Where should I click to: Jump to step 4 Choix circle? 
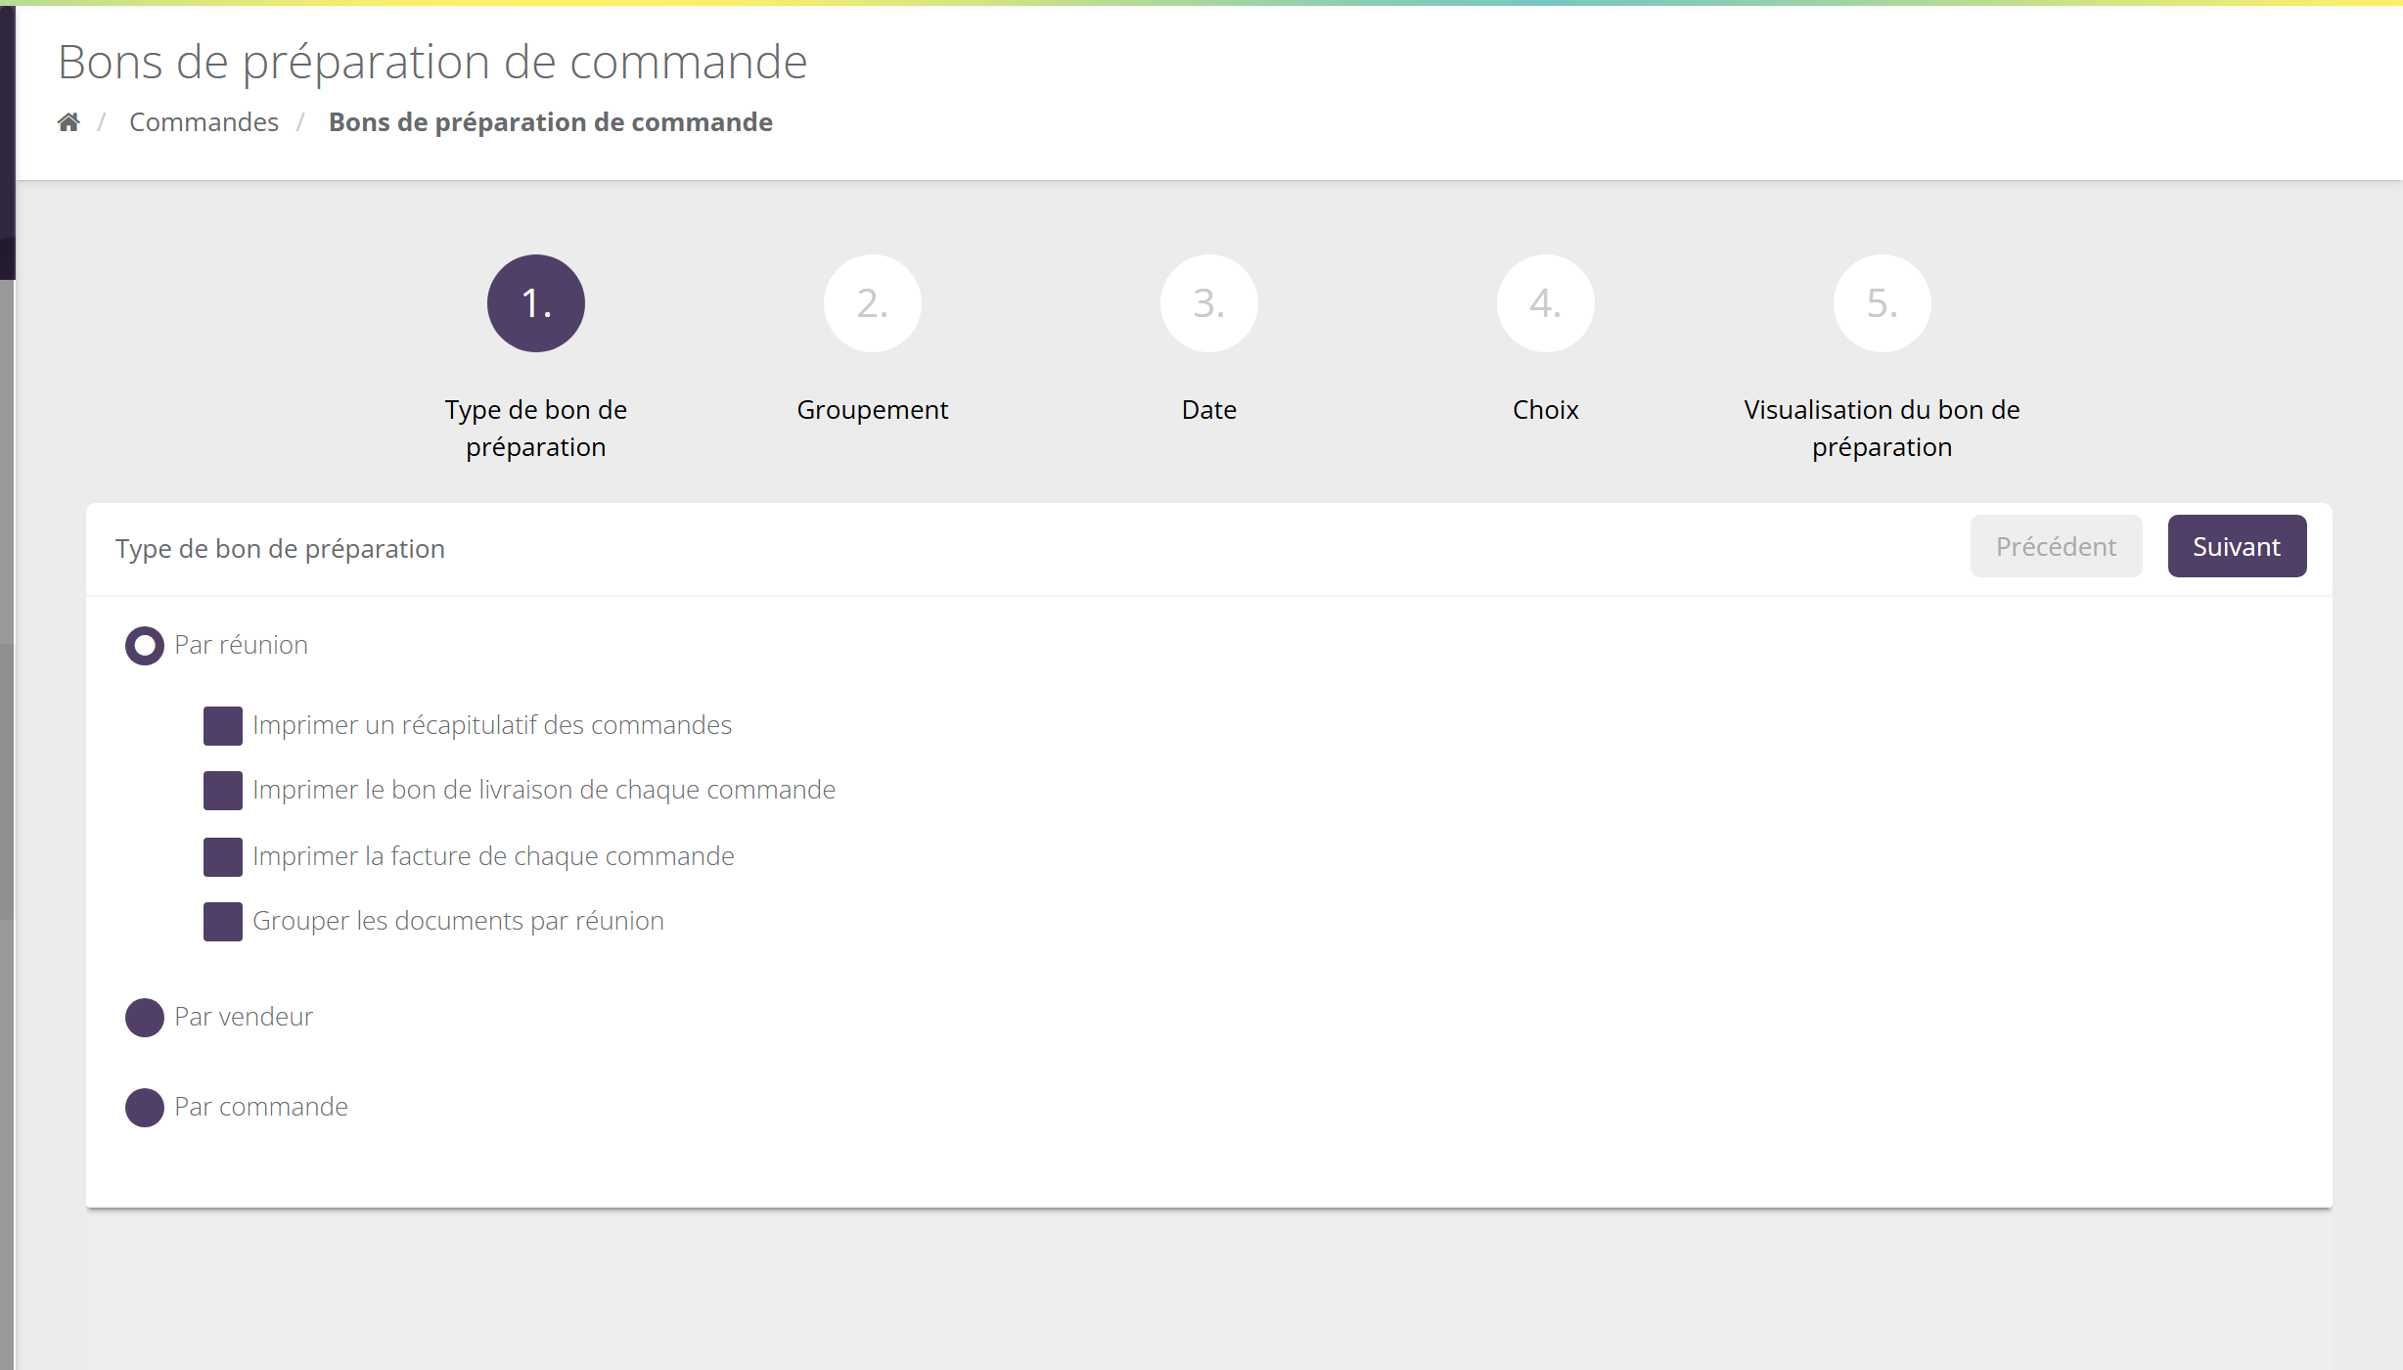[1546, 303]
